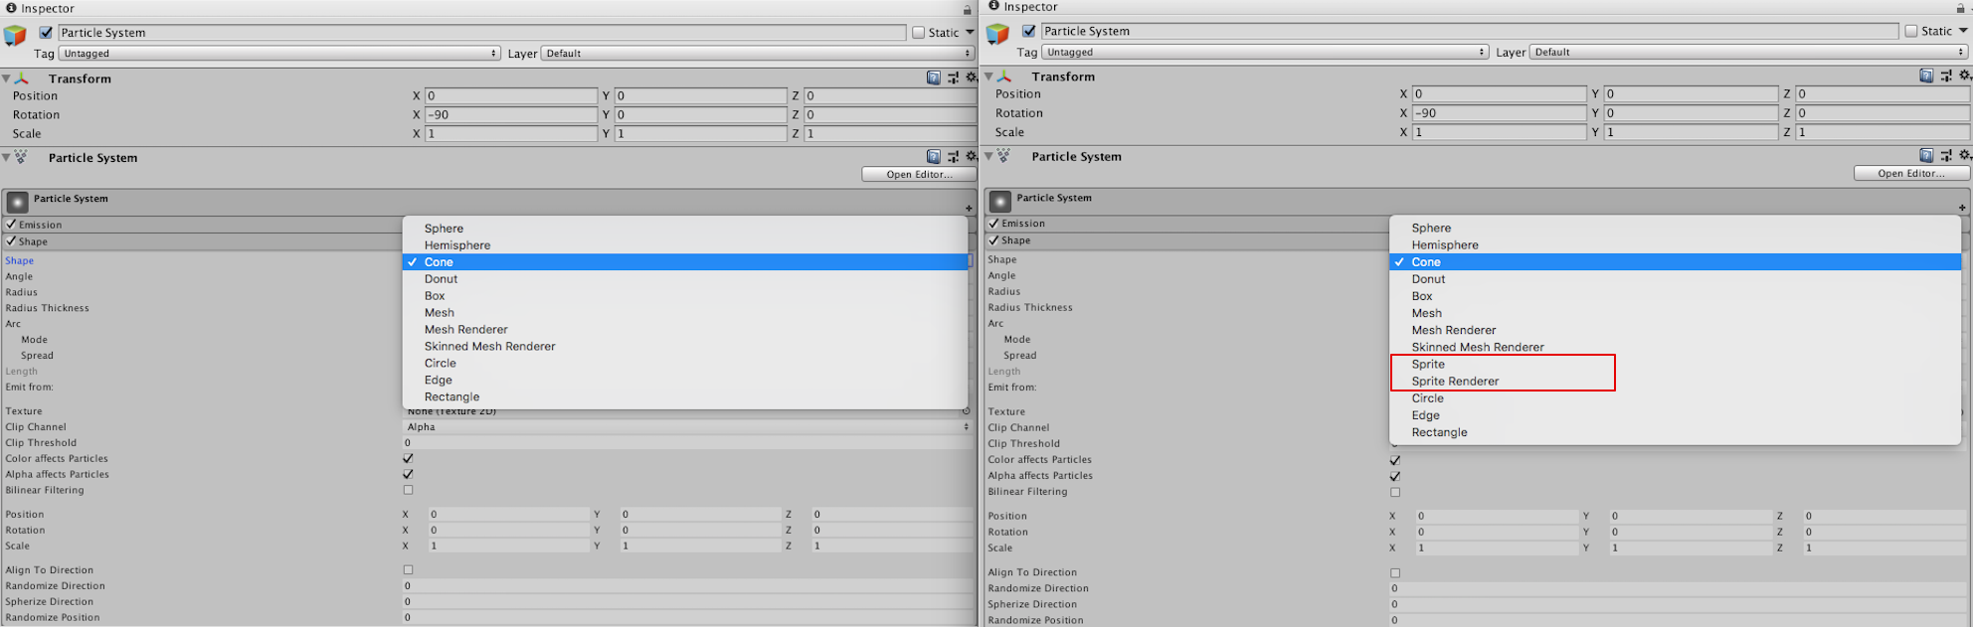Click left GameObject name field
Image resolution: width=1973 pixels, height=627 pixels.
pyautogui.click(x=482, y=33)
